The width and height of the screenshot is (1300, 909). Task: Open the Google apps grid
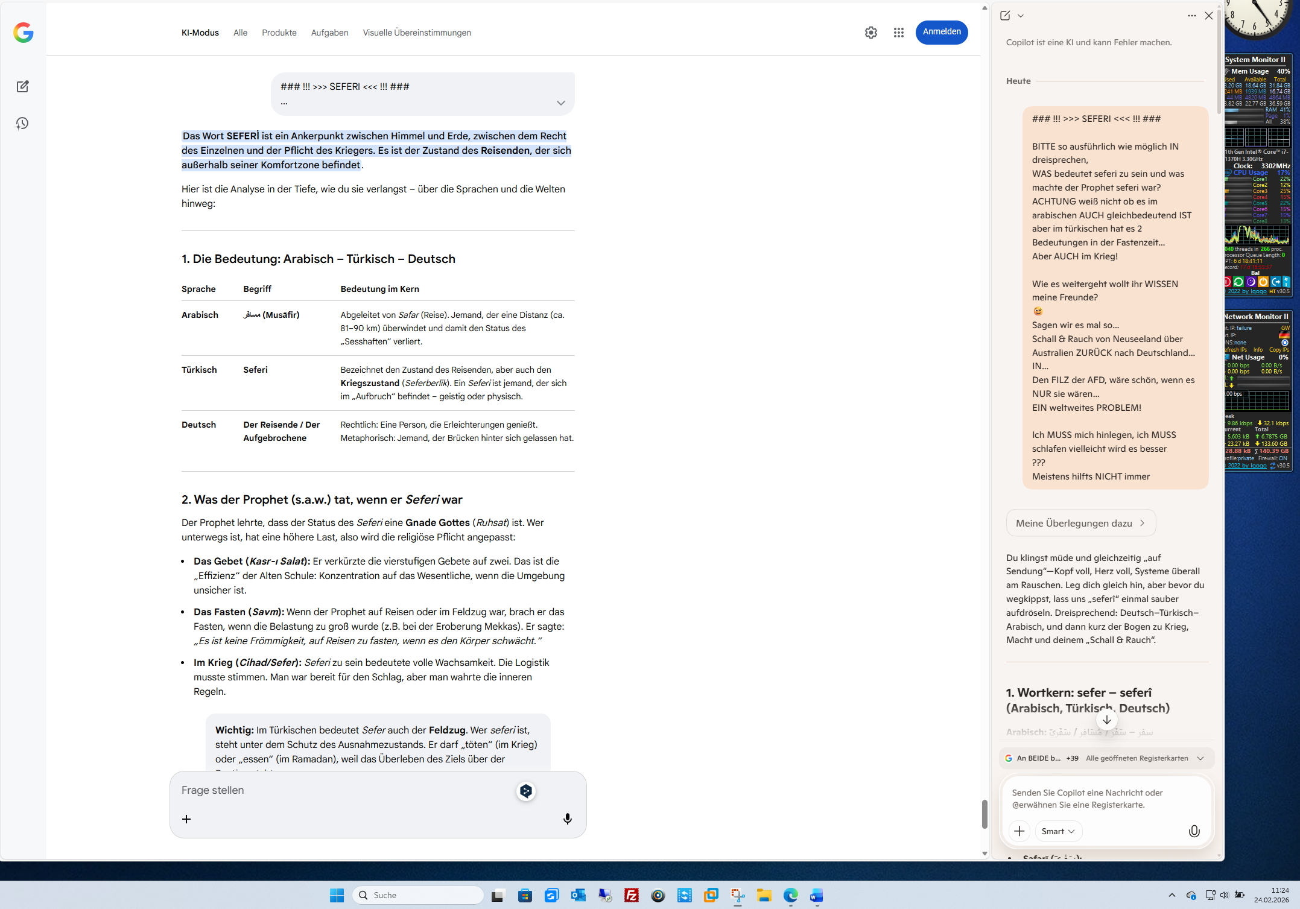[x=898, y=33]
